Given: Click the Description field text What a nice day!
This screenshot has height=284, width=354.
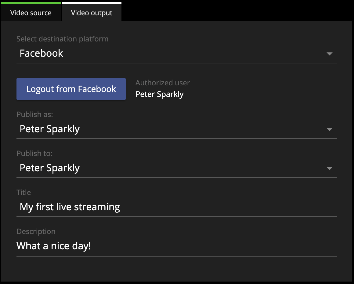Looking at the screenshot, I should tap(54, 246).
